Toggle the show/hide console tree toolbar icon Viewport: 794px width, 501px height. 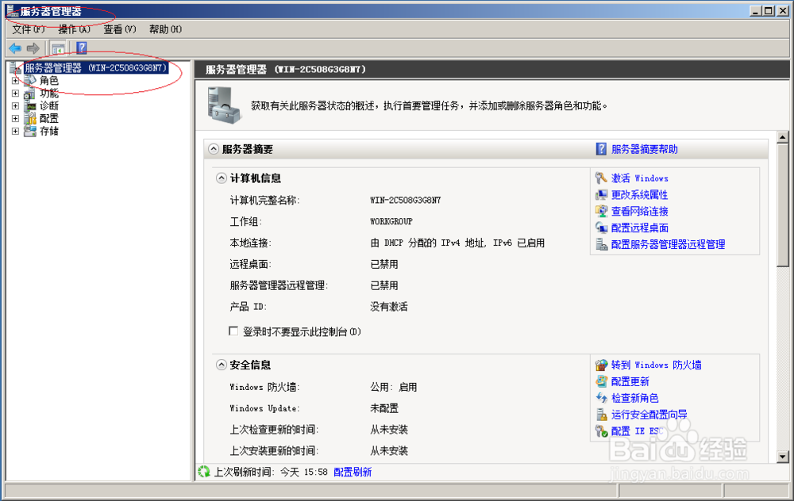click(58, 48)
